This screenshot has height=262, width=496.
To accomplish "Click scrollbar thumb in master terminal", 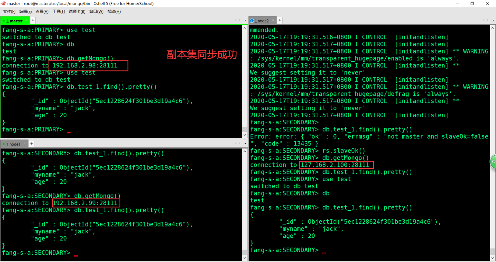I will (x=245, y=129).
